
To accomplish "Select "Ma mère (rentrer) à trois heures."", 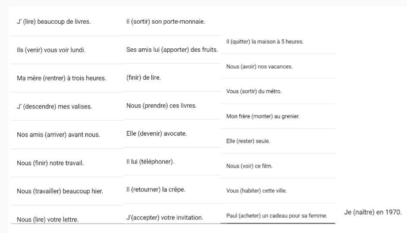I will pos(62,78).
